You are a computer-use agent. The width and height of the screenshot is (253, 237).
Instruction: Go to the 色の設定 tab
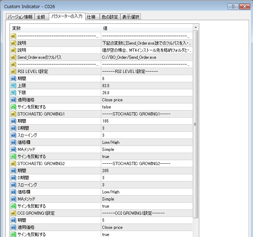(x=110, y=17)
